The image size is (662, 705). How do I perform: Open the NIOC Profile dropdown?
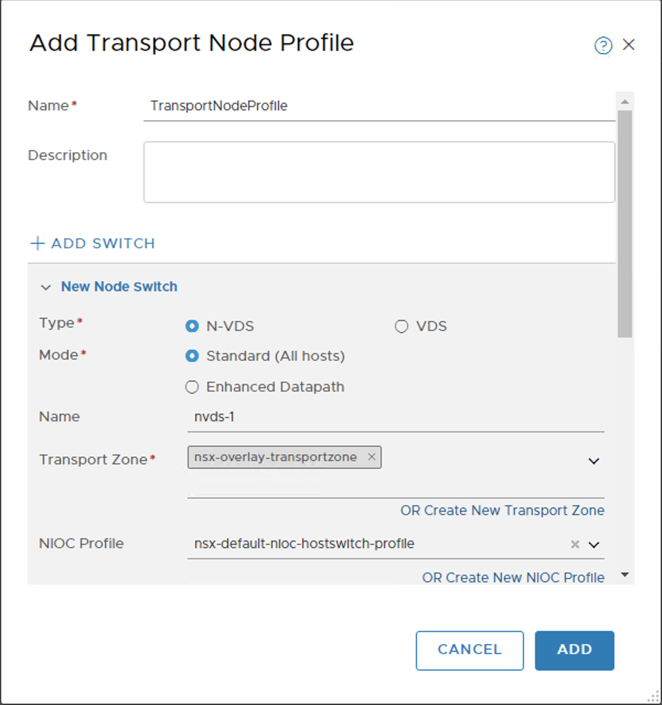[x=594, y=545]
